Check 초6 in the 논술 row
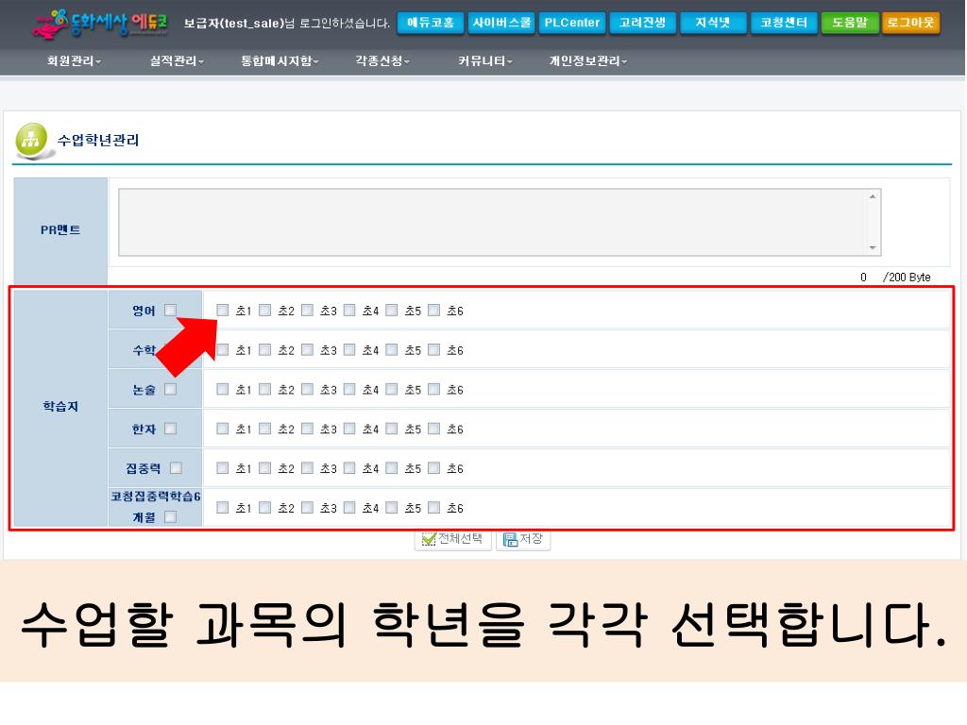967x725 pixels. [434, 389]
